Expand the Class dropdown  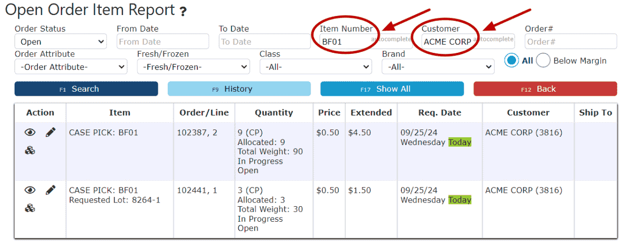(316, 67)
